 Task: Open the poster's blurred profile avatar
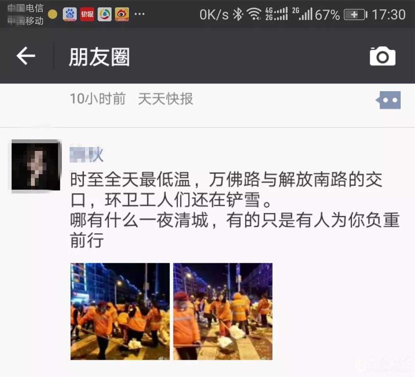36,166
